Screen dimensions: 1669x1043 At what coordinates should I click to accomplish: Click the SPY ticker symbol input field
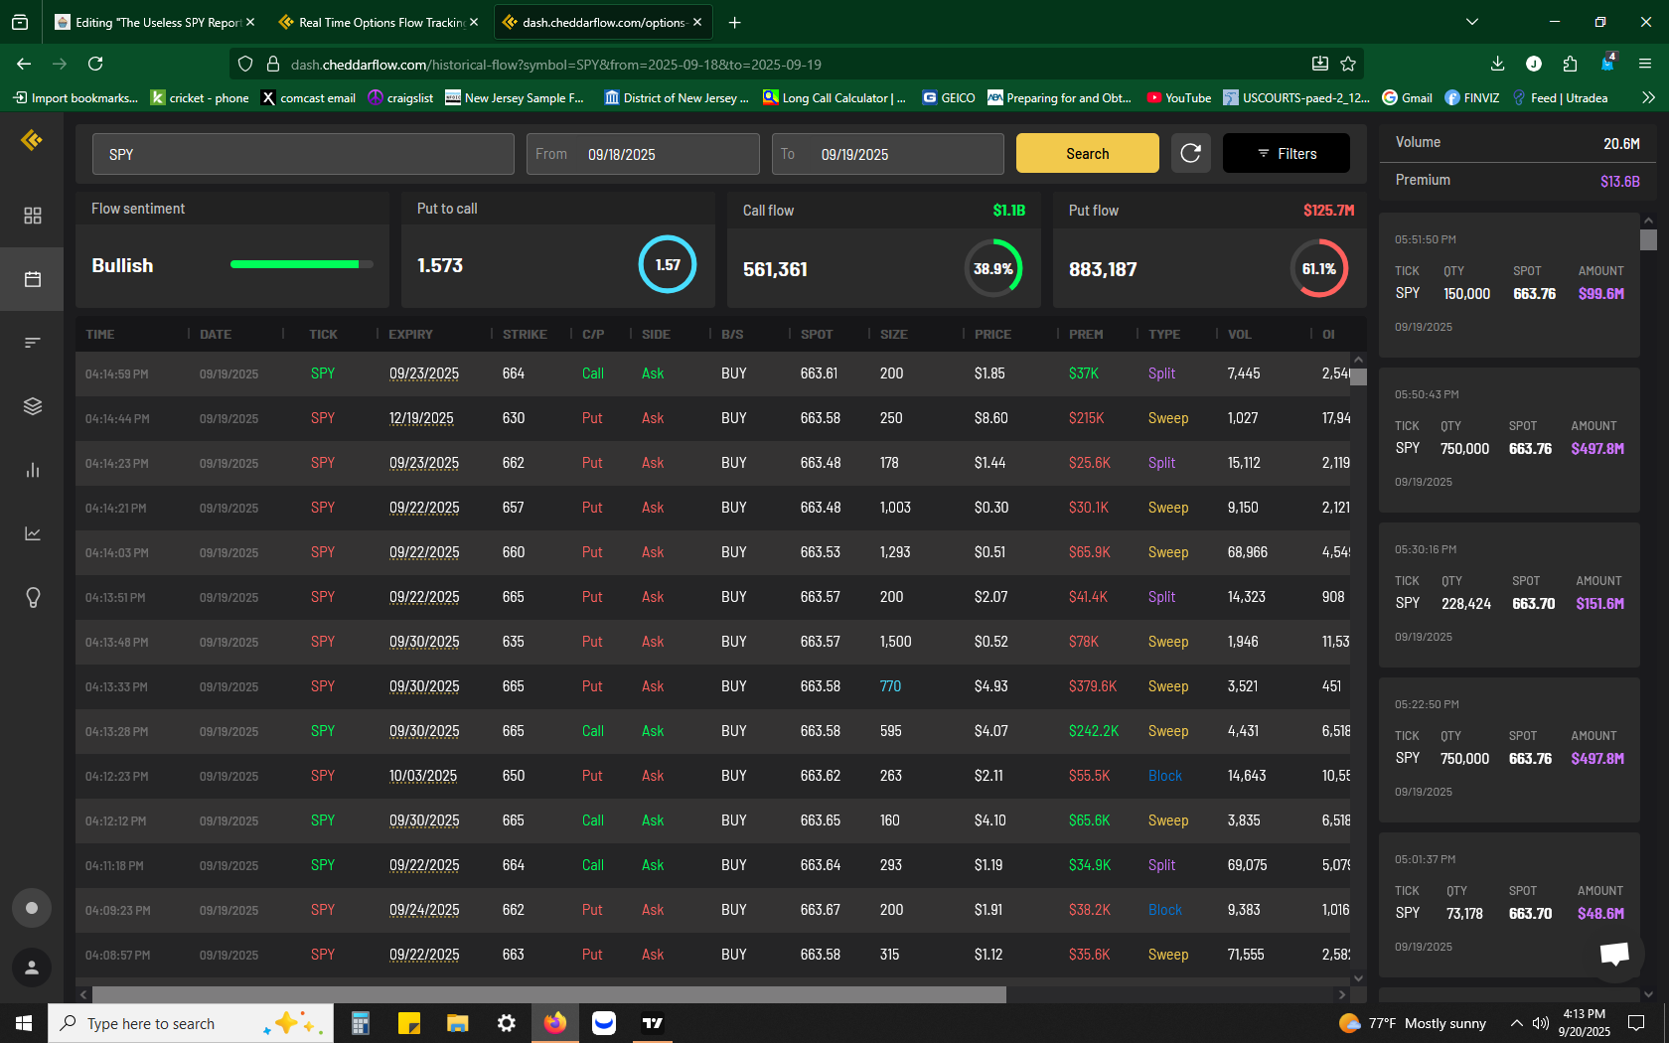click(x=303, y=154)
